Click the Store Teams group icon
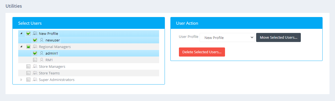This screenshot has width=335, height=101. tap(35, 73)
